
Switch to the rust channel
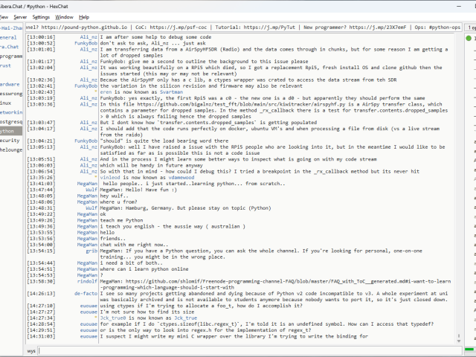6,65
